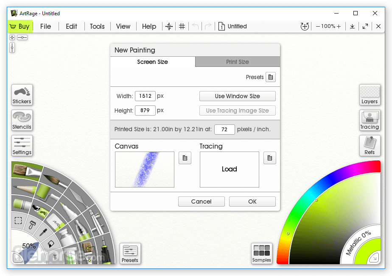
Task: Select the dashed-rectangle Selection tool
Action: click(x=18, y=221)
